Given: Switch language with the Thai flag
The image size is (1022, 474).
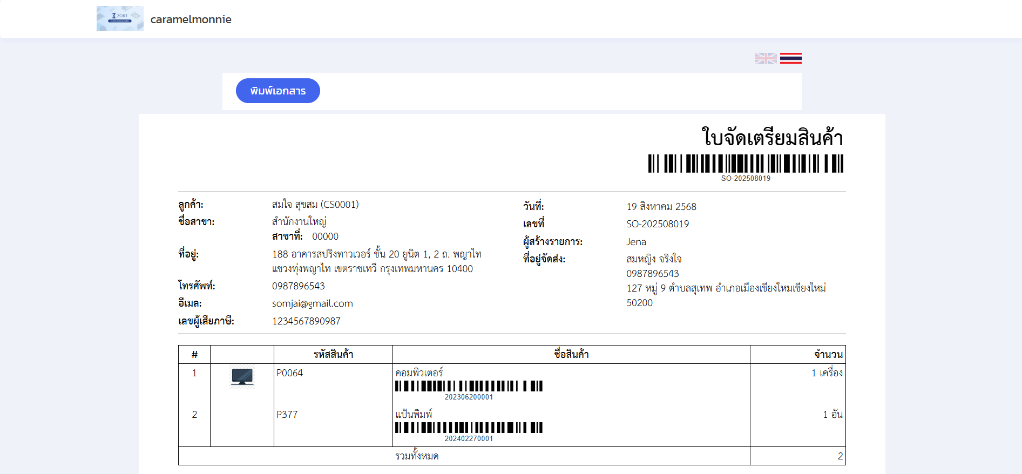Looking at the screenshot, I should pos(790,58).
